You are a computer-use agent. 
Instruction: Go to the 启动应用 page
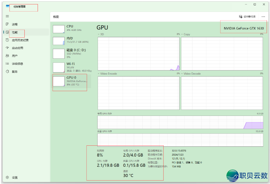[17, 48]
